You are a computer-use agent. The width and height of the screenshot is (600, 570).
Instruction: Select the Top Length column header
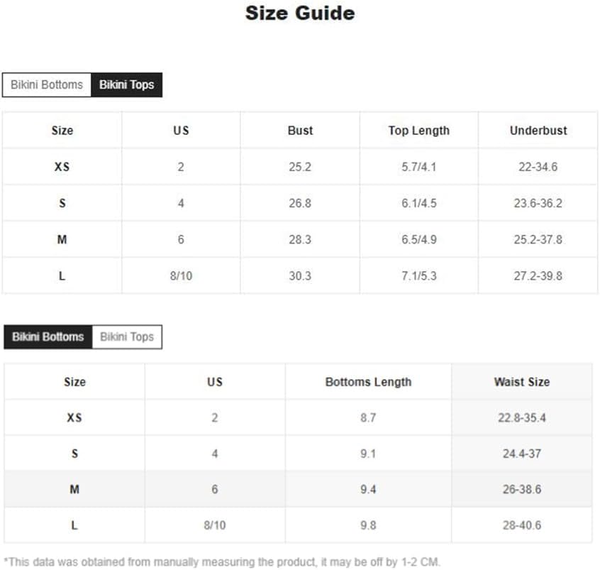(418, 131)
